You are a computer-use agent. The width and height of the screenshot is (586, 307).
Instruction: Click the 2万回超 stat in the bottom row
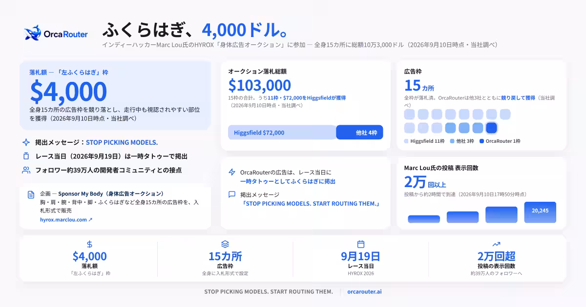pyautogui.click(x=496, y=256)
